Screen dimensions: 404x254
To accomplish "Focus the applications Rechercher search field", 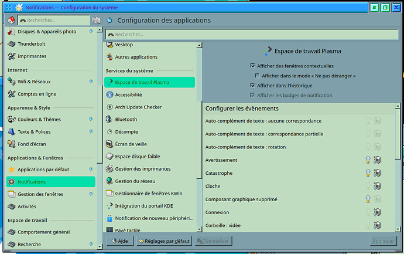I will pos(252,35).
